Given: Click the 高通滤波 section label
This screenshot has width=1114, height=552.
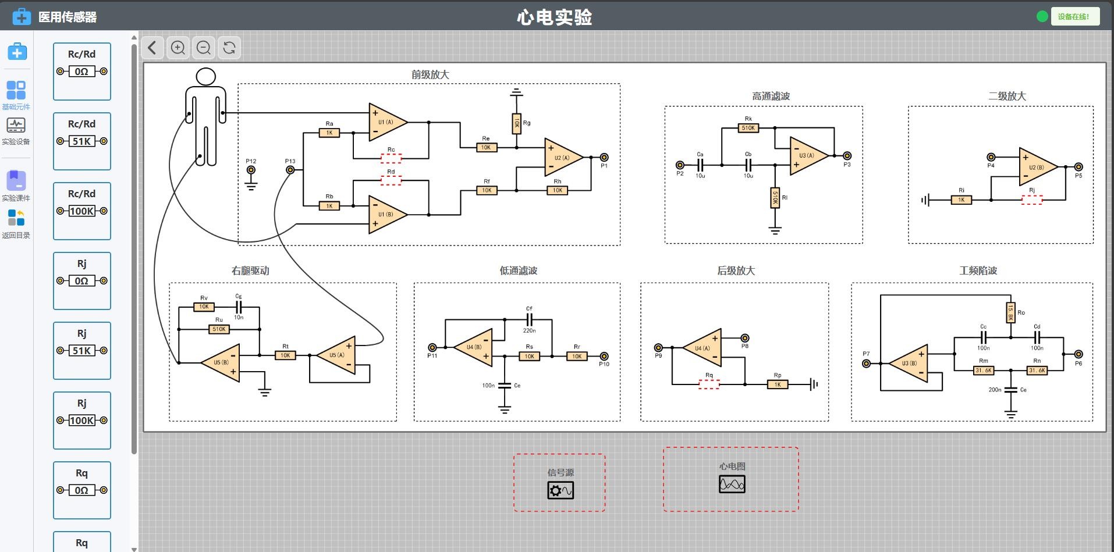Looking at the screenshot, I should [771, 96].
